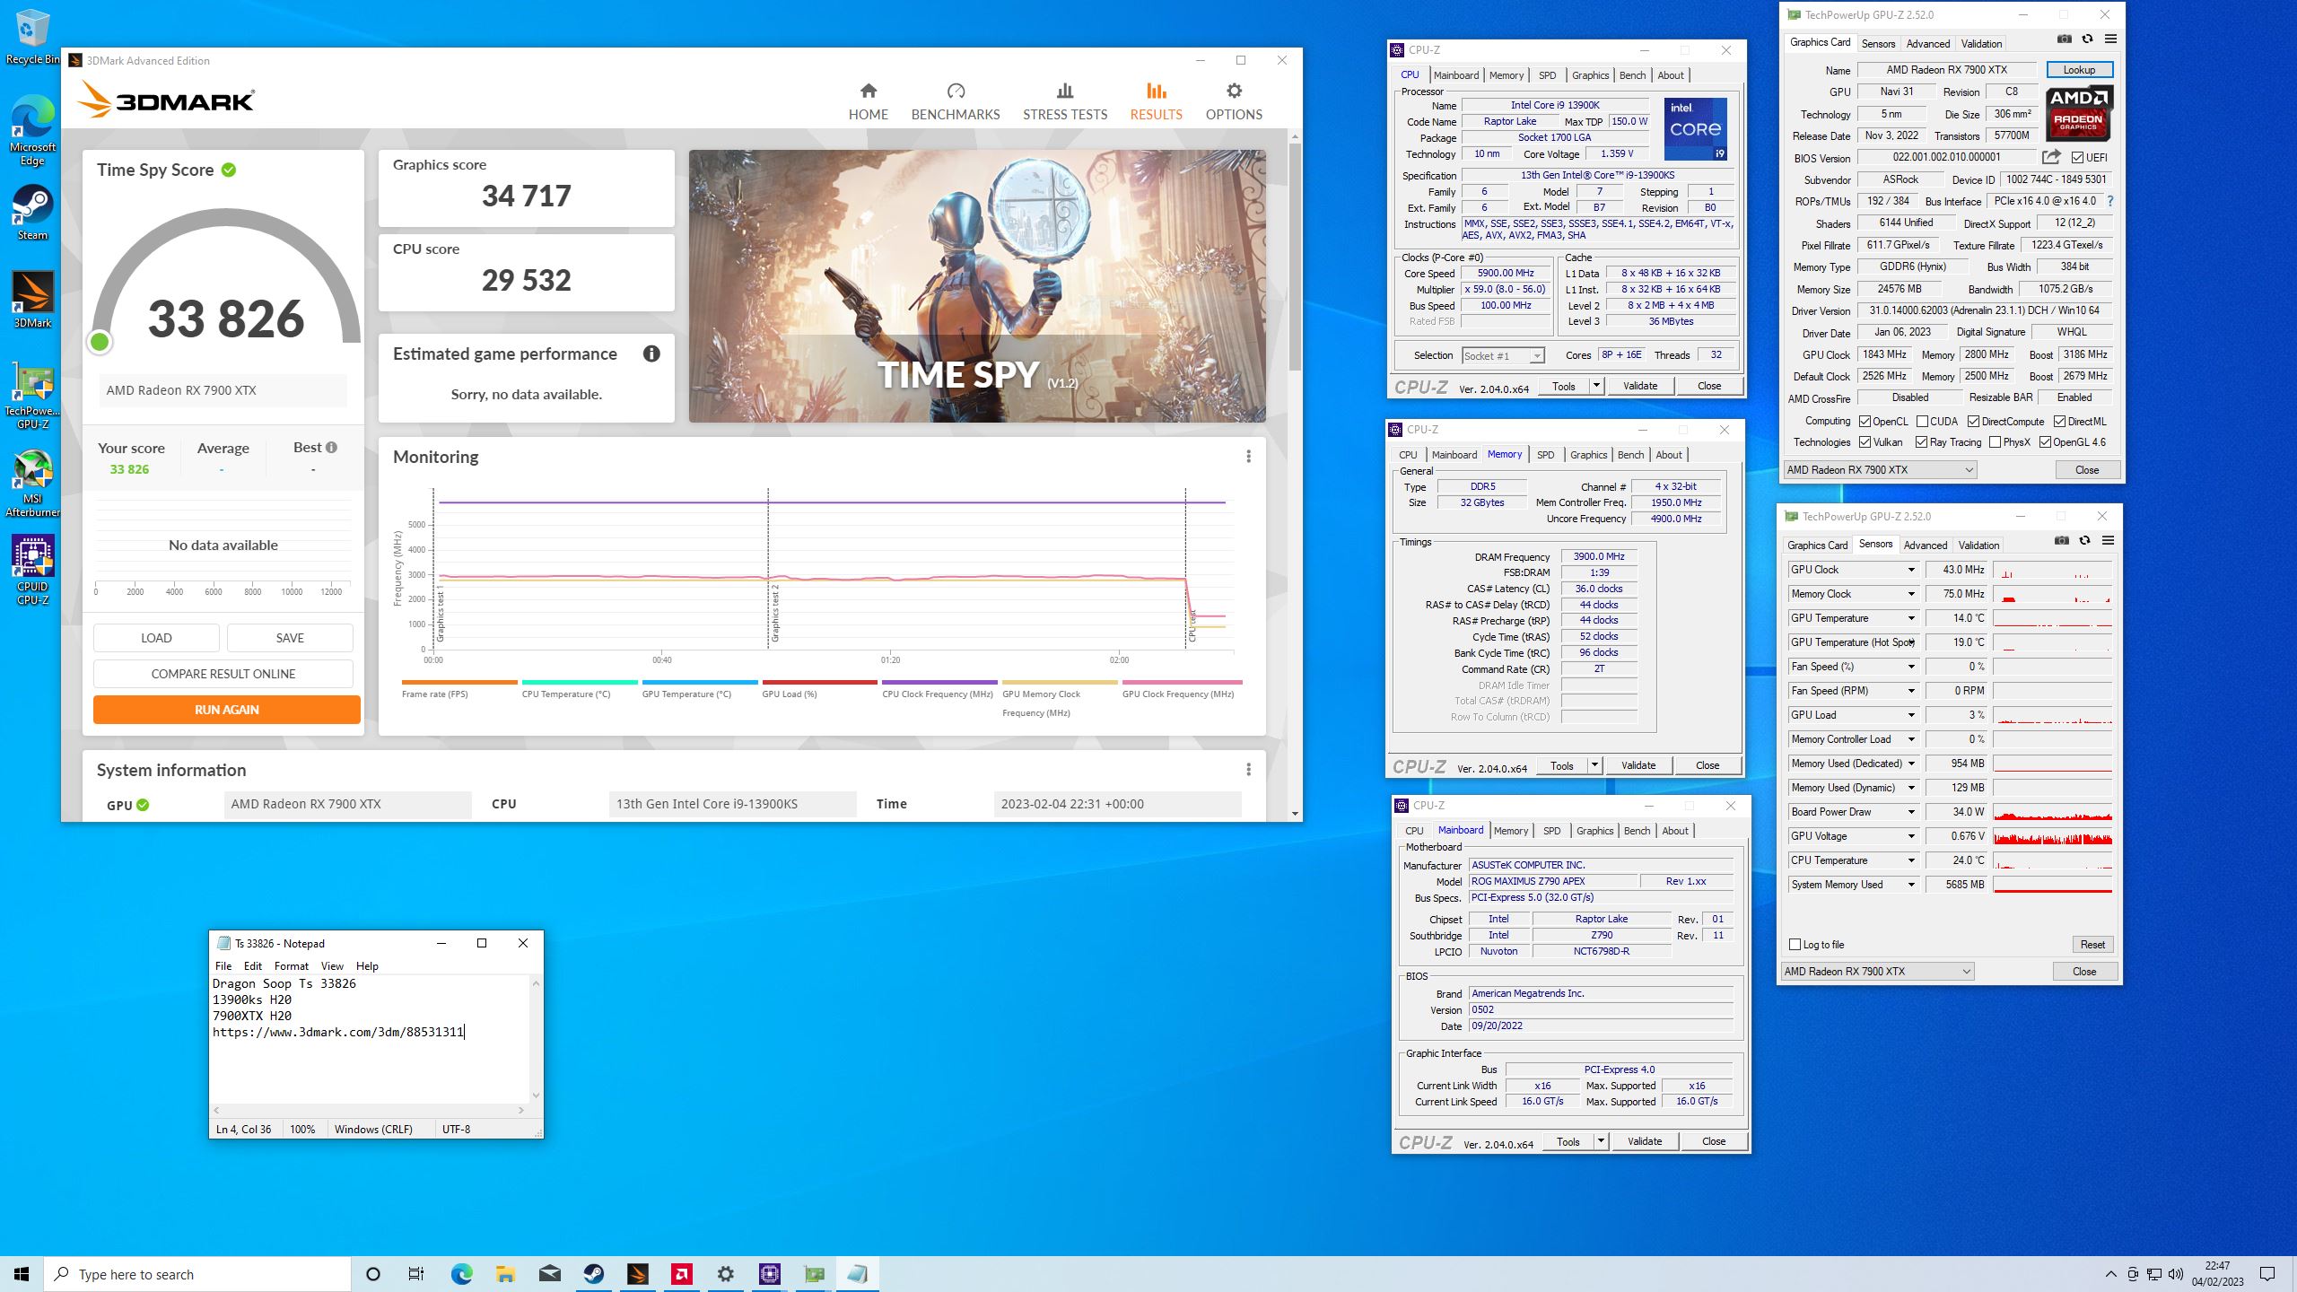The width and height of the screenshot is (2297, 1292).
Task: Open GPU selector dropdown in GPU-Z Graphics Card window
Action: click(x=1880, y=470)
